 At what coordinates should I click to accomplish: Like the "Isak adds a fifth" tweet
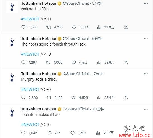click(74, 27)
